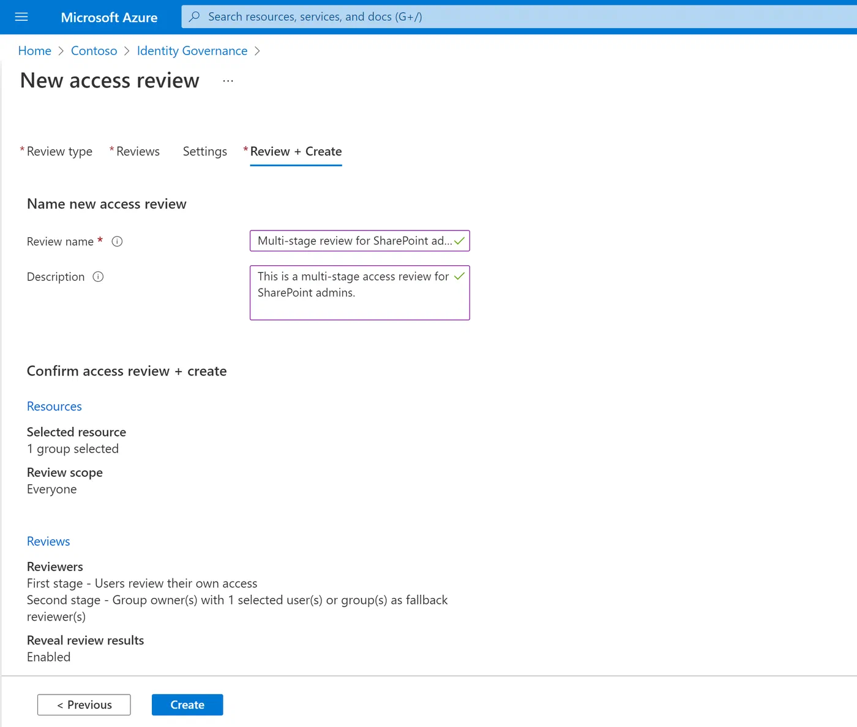857x727 pixels.
Task: Open the Resources section link
Action: click(54, 407)
